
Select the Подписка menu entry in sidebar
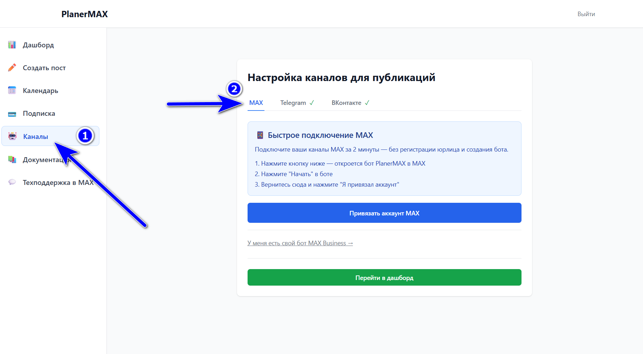tap(39, 113)
